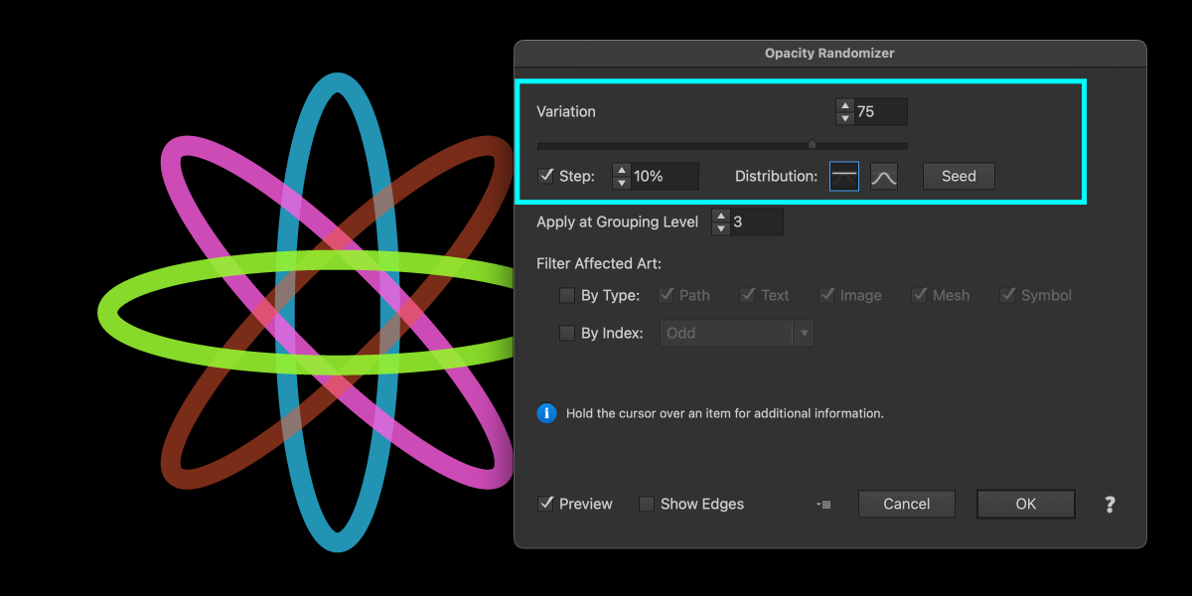
Task: Enable the By Index filter checkbox
Action: [567, 333]
